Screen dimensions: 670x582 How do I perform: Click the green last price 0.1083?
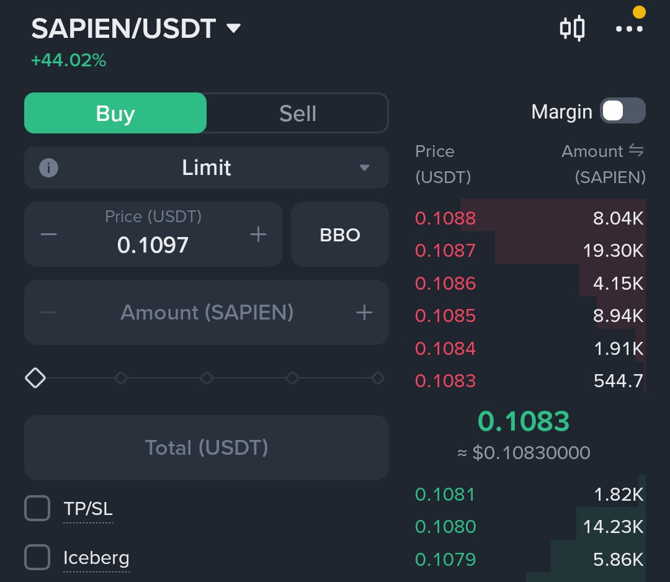pyautogui.click(x=524, y=421)
